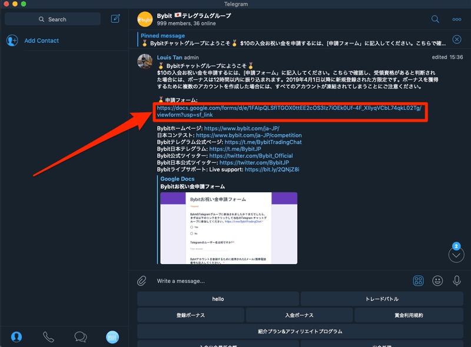The height and width of the screenshot is (347, 471).
Task: Open the three-dot more options menu
Action: [457, 19]
